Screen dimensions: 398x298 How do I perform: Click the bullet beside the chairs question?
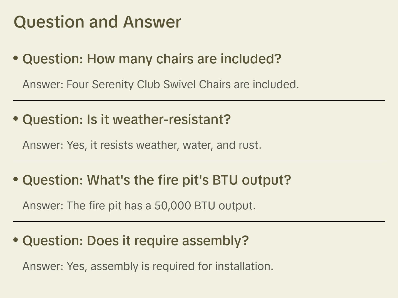[16, 58]
